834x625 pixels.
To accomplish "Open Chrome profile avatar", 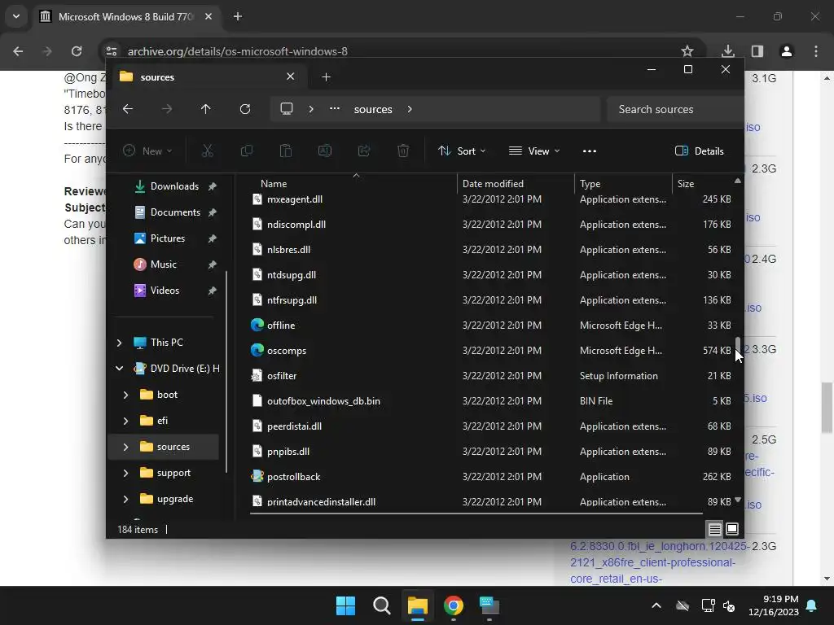I will pyautogui.click(x=787, y=51).
